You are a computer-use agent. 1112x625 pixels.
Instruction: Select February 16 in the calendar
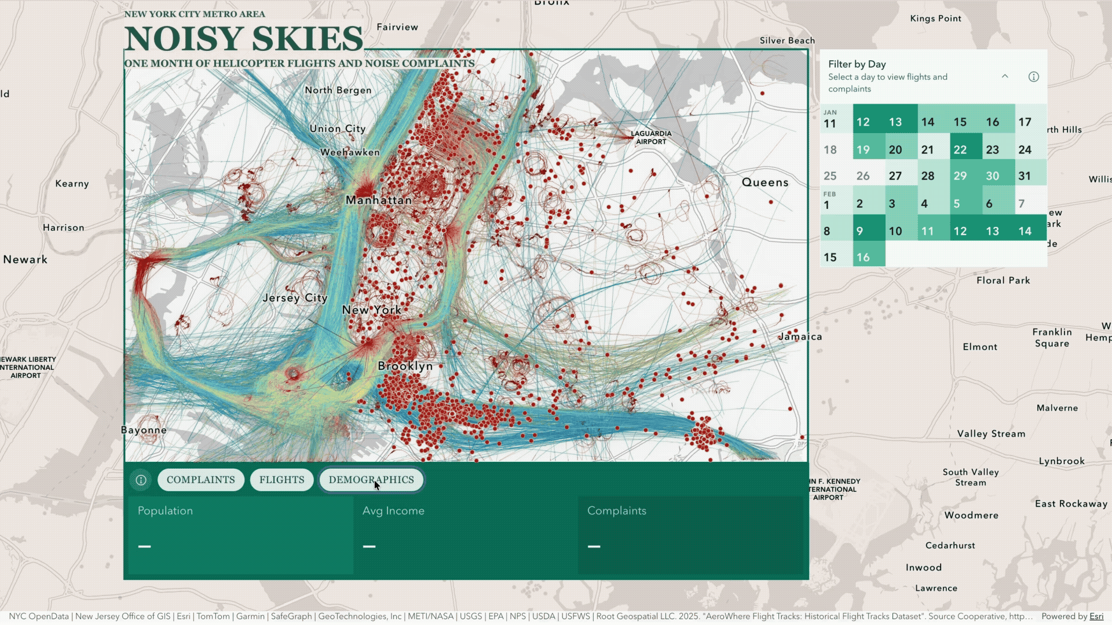tap(869, 253)
